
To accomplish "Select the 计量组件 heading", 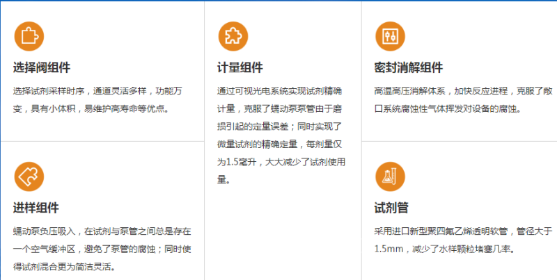I will tap(240, 67).
